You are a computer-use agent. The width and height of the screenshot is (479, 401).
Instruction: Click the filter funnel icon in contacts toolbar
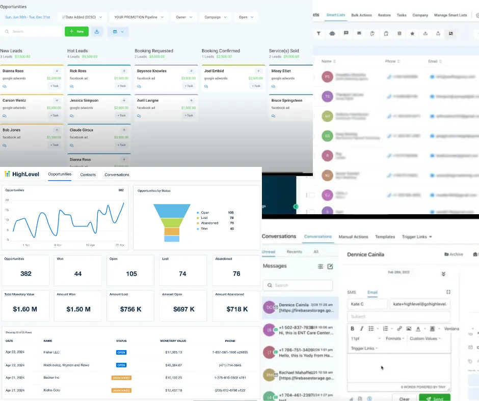(x=318, y=34)
